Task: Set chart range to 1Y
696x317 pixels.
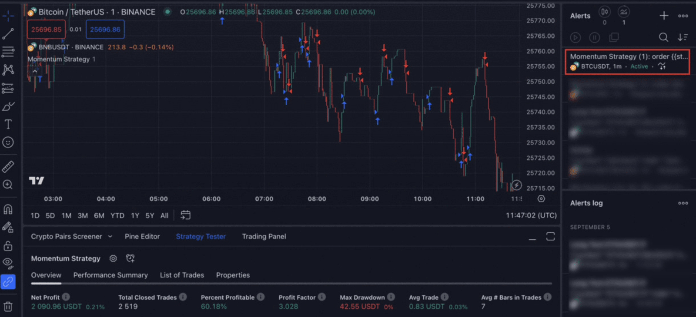Action: [x=135, y=215]
